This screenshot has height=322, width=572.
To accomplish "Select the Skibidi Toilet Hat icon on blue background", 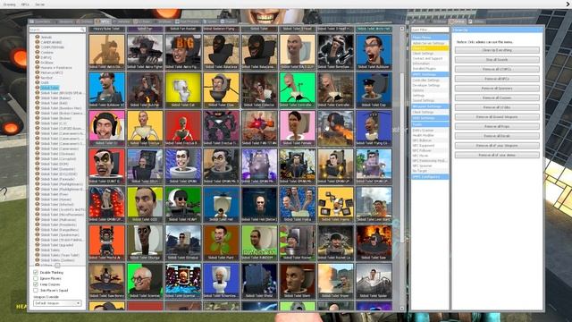I will tap(221, 205).
